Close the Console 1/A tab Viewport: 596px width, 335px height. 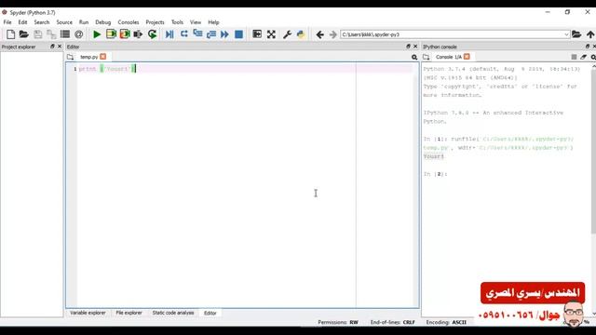point(467,56)
